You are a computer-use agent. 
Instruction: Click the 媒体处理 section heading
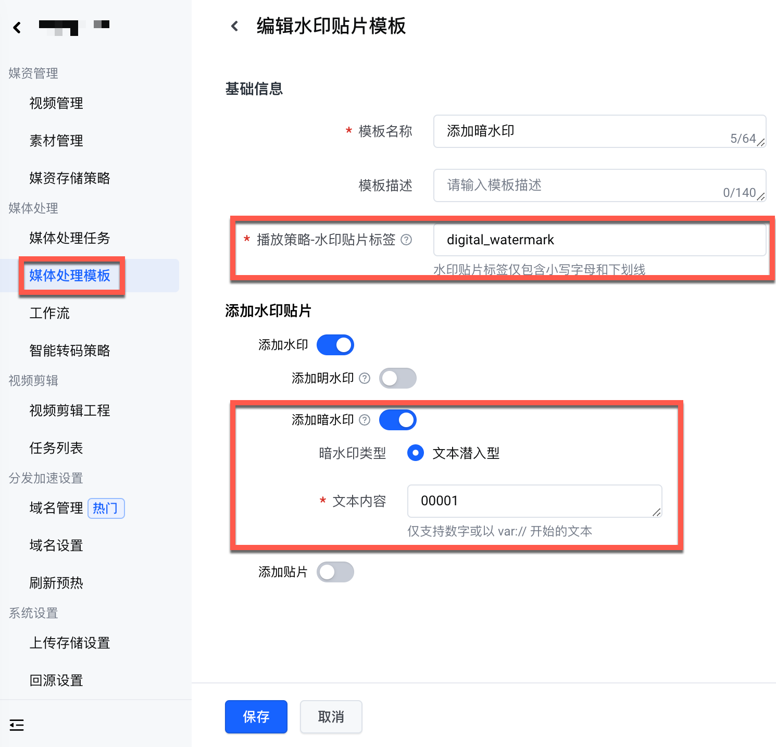tap(33, 208)
